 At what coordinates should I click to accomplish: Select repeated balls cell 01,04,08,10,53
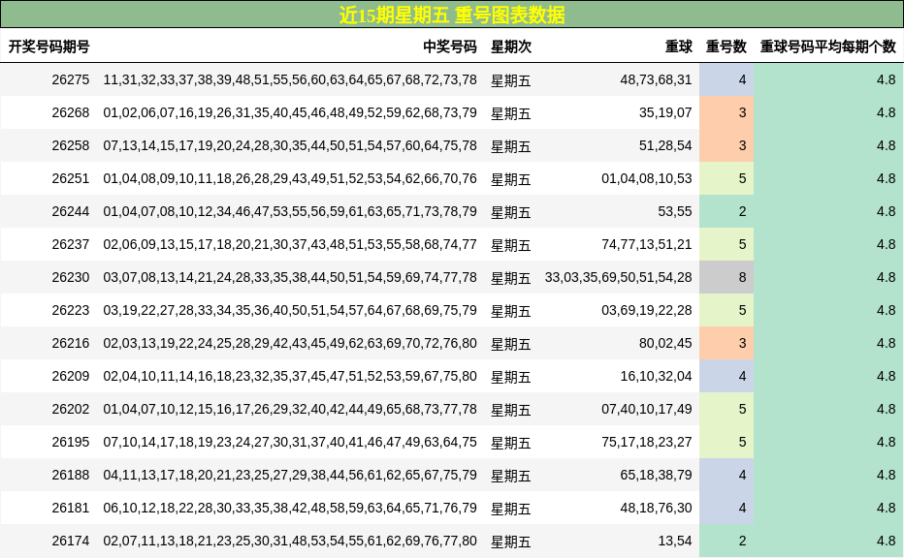647,178
